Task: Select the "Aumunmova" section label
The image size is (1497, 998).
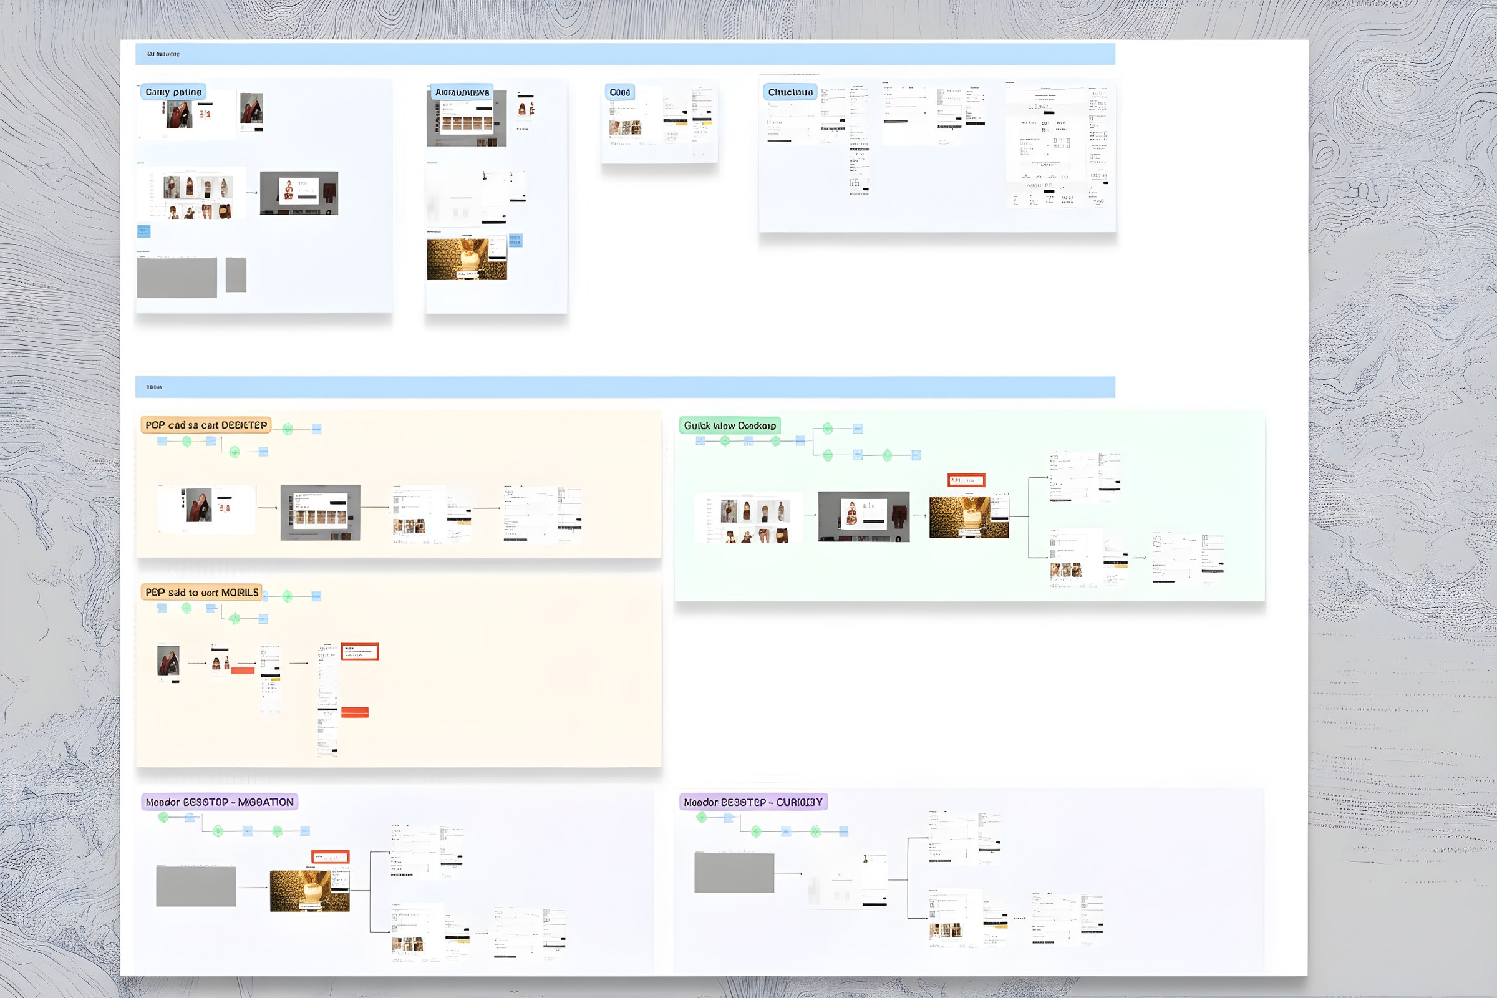Action: [x=462, y=92]
